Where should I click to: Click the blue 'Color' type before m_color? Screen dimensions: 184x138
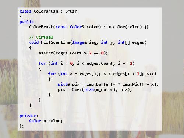pyautogui.click(x=35, y=121)
